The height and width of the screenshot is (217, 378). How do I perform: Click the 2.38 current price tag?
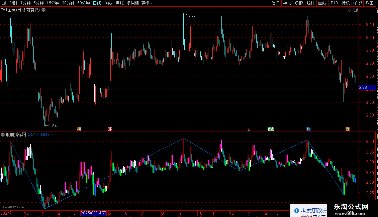pyautogui.click(x=367, y=87)
